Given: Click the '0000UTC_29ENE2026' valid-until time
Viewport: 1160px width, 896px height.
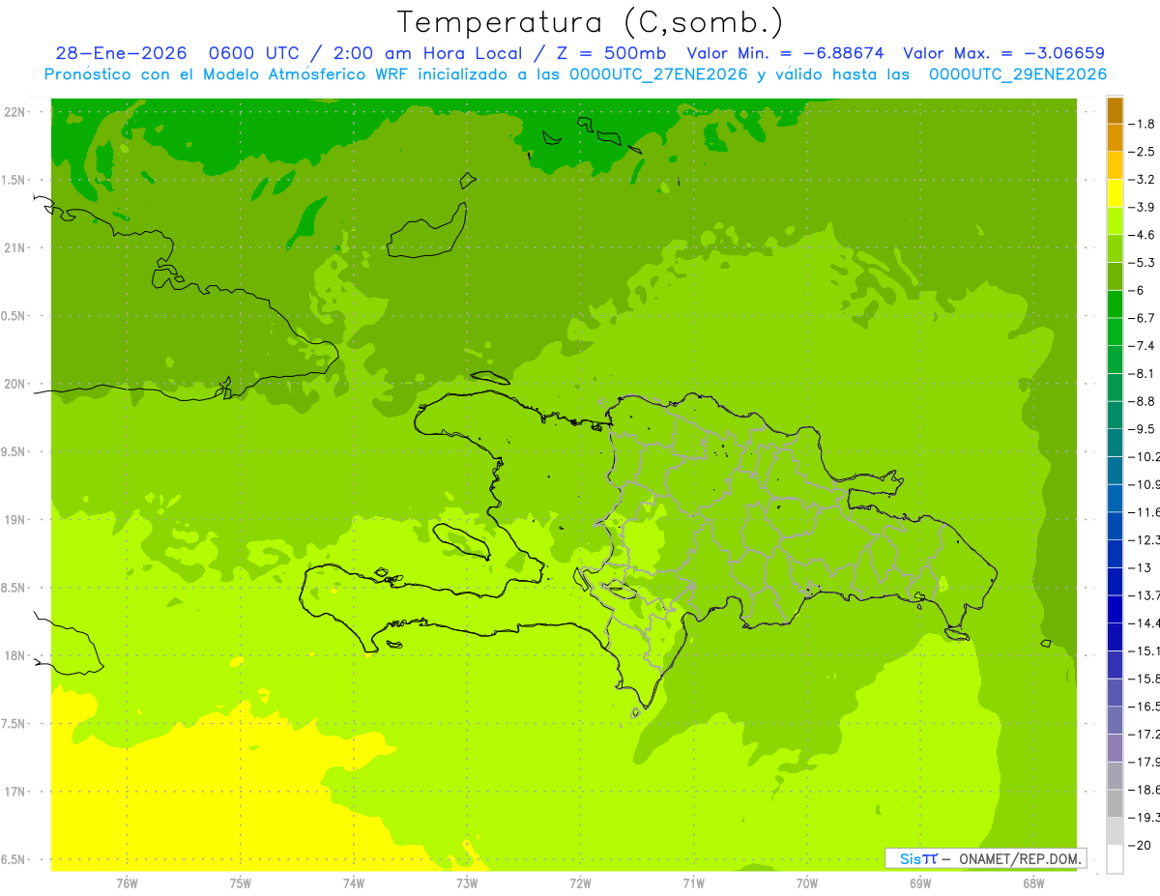Looking at the screenshot, I should pos(1018,74).
